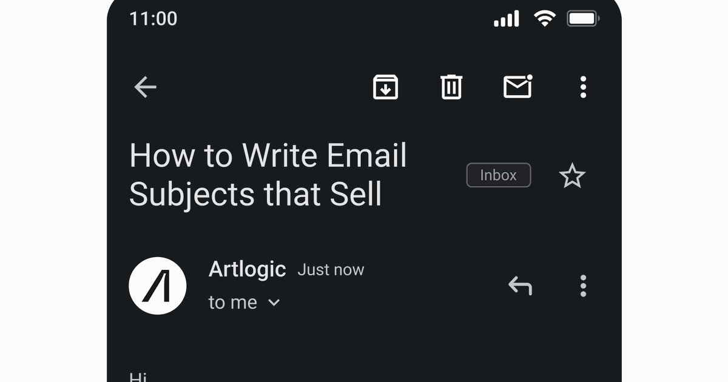The image size is (728, 382).
Task: Delete the email using the trash icon
Action: 451,87
